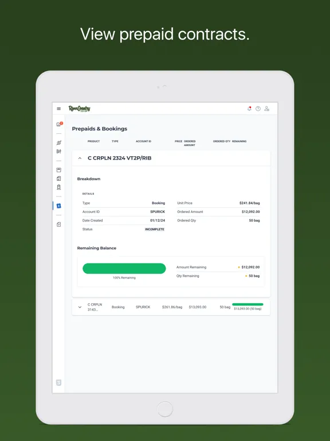Screen dimensions: 330x441
Task: Click the TYPE column header
Action: [115, 141]
